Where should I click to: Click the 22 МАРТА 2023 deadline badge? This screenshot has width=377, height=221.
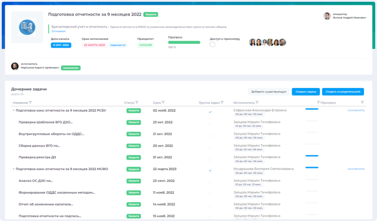[94, 45]
